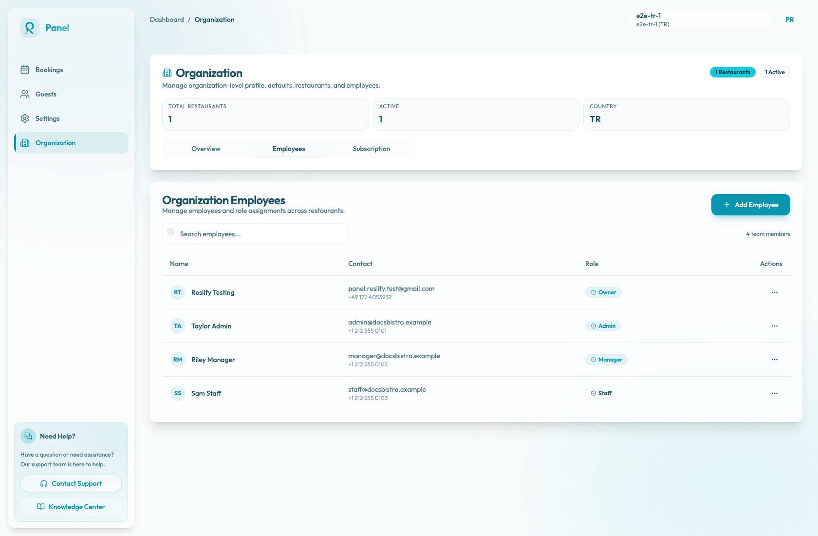Click the 1 Restaurants badge

pos(733,72)
